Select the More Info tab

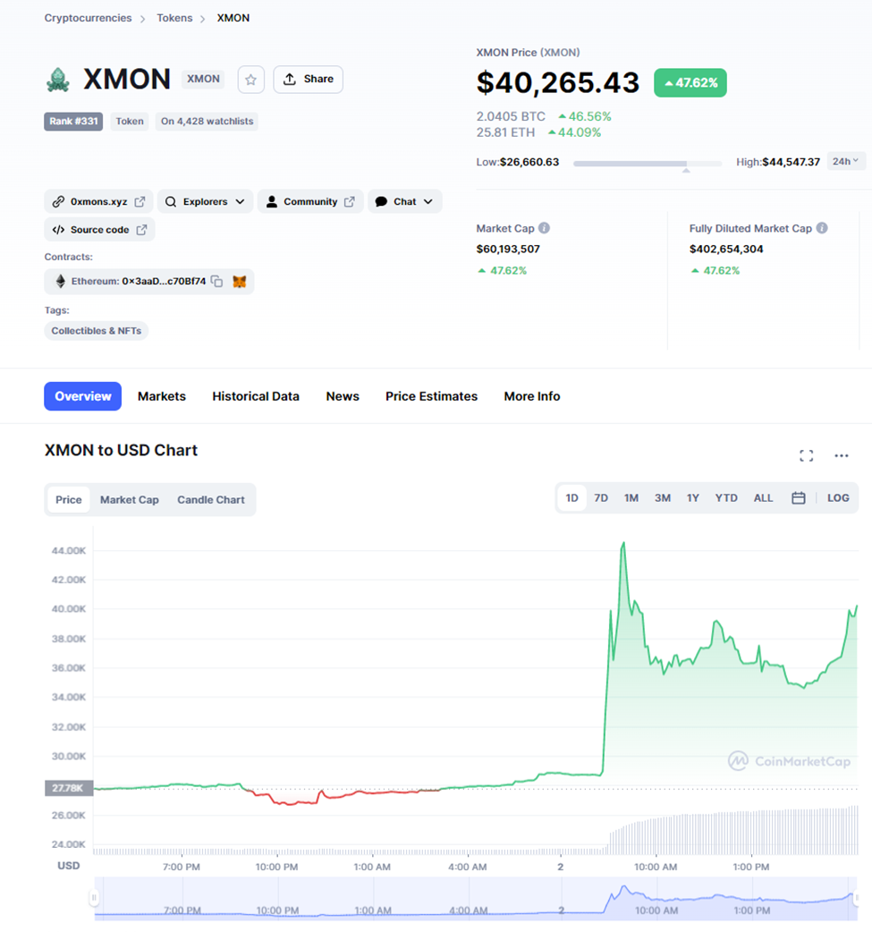[x=532, y=396]
